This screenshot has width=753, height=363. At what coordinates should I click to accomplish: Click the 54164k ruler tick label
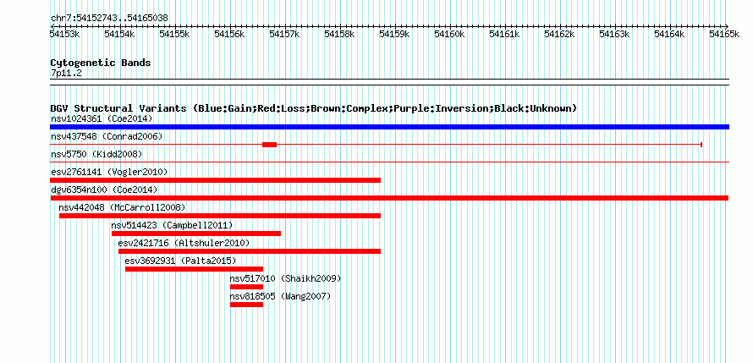pyautogui.click(x=669, y=34)
